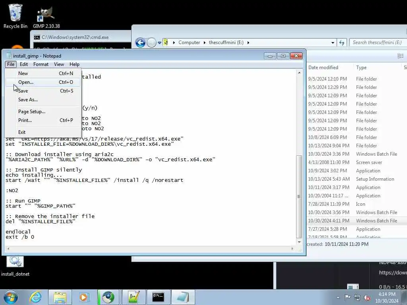Expand the thescuffmini (E:) breadcrumb arrow
The width and height of the screenshot is (407, 305).
click(x=248, y=42)
